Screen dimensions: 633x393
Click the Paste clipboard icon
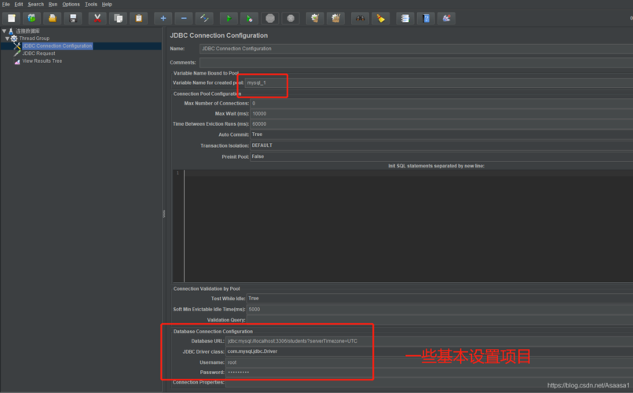pos(139,18)
